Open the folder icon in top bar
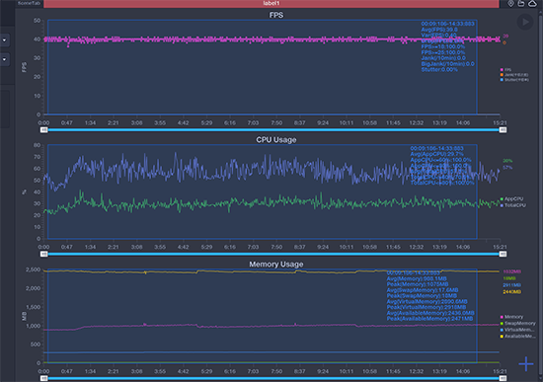 click(521, 4)
